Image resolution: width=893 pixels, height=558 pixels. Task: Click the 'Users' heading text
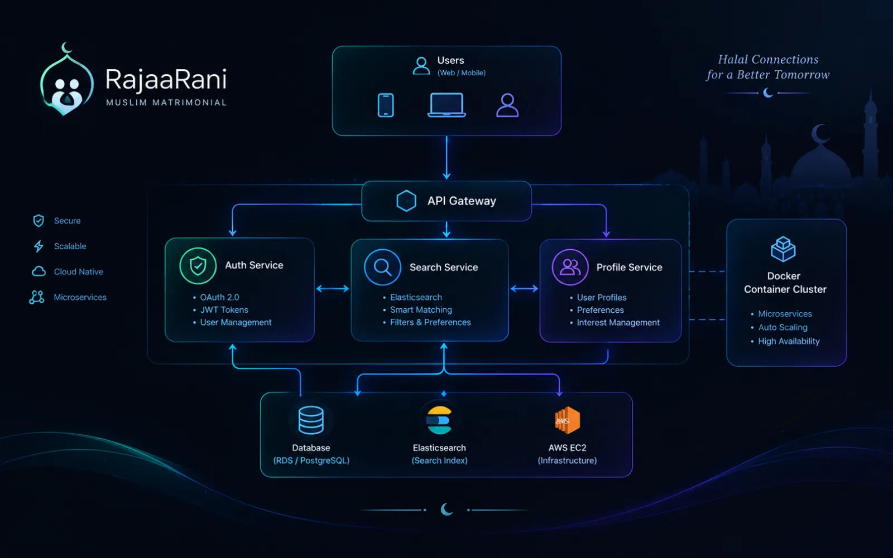[450, 60]
